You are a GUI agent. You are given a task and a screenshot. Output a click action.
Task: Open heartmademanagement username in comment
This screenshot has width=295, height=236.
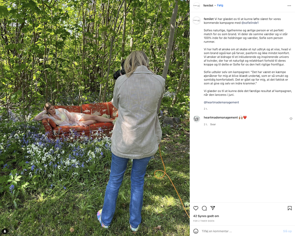pos(221,117)
